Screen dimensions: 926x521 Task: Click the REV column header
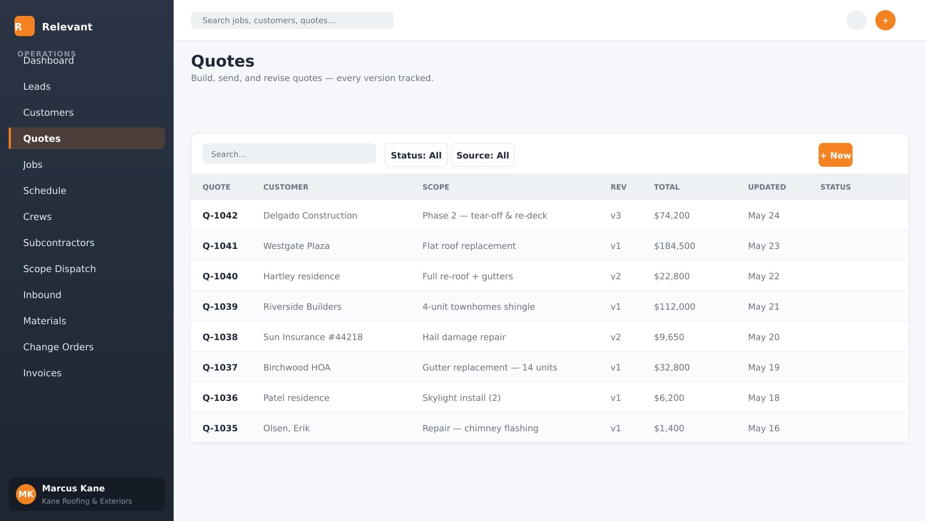[x=618, y=187]
